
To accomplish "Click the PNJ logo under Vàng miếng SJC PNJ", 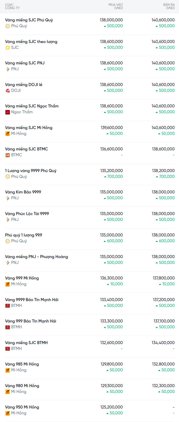I will coord(8,69).
